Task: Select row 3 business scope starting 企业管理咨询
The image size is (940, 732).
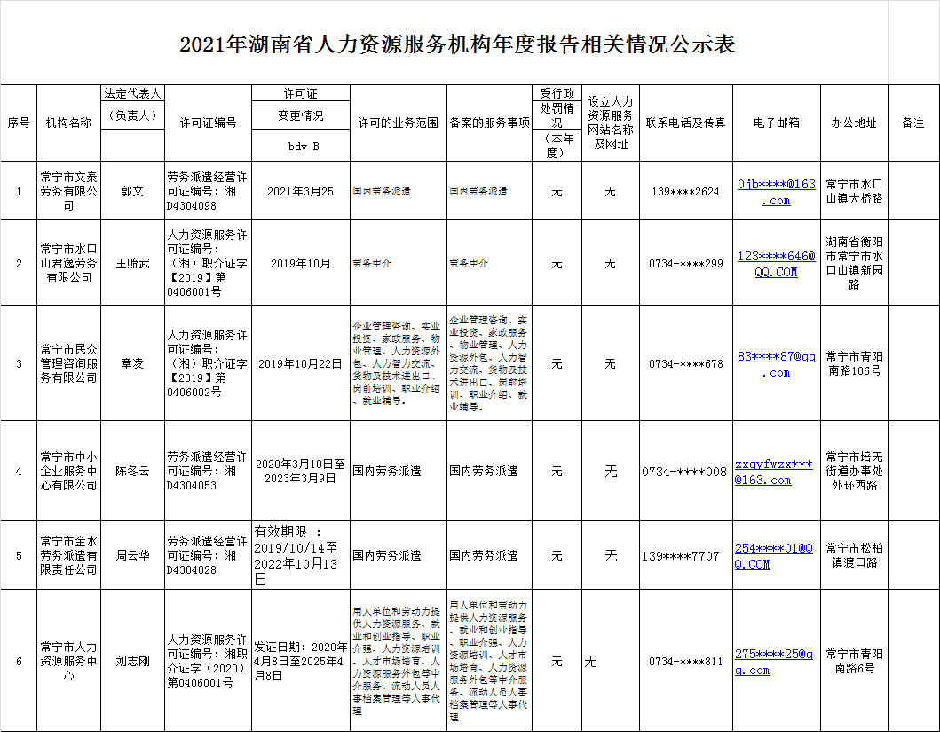Action: tap(398, 363)
